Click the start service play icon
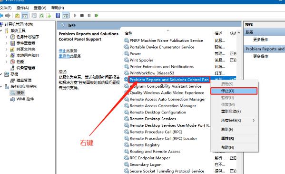Viewport: 285px width, 174px height. click(75, 15)
